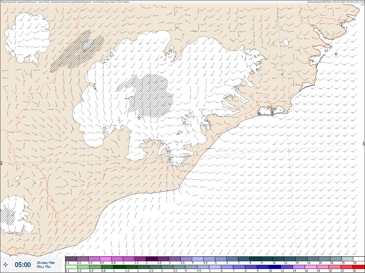Select the violet bottom-row swatch between 14 and 16
Screen dimensions: 365x273
point(299,267)
